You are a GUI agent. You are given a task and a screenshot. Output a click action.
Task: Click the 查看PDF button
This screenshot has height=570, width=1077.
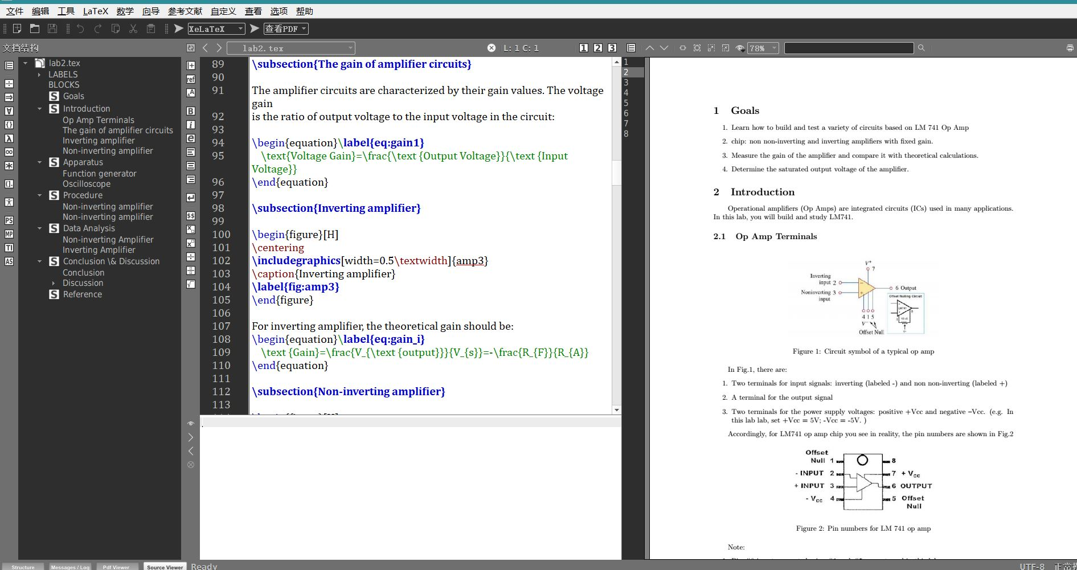coord(283,28)
